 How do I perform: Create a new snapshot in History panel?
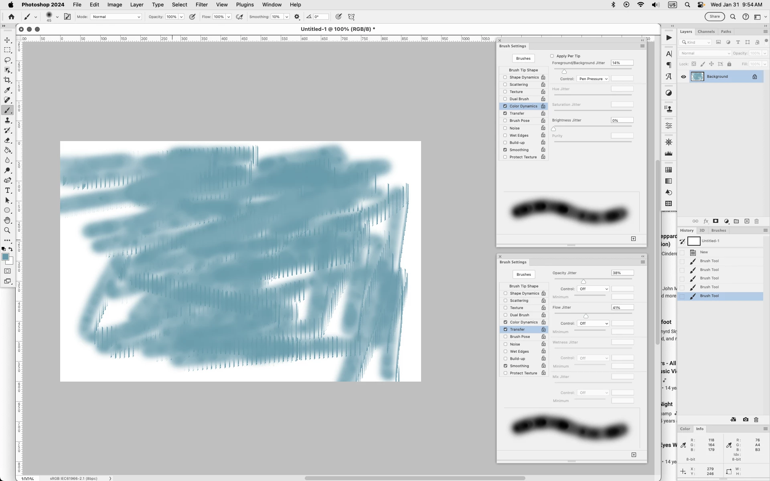pyautogui.click(x=745, y=420)
